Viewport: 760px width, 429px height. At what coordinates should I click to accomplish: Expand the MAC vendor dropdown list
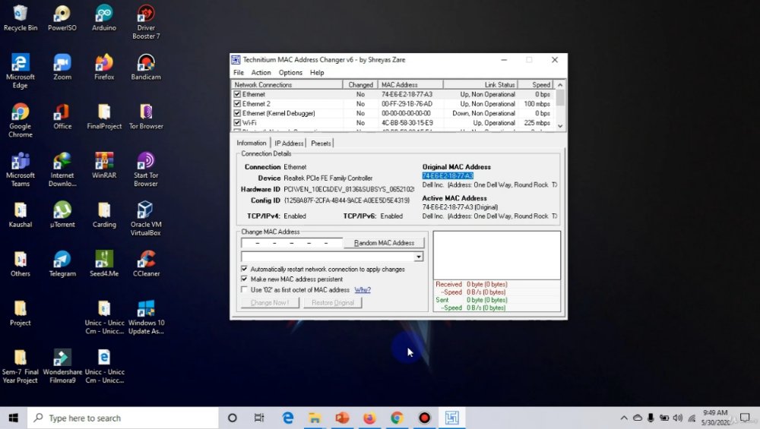tap(418, 257)
